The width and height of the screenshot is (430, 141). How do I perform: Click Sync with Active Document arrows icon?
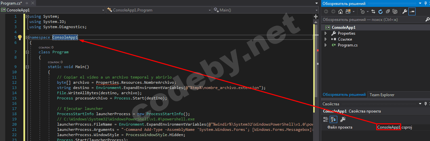[374, 11]
